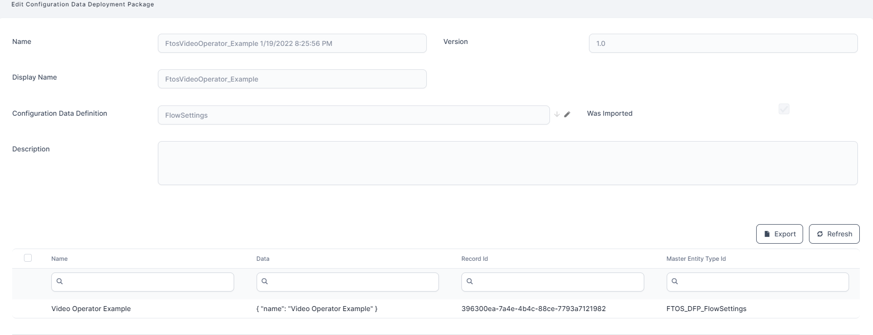Select the Display Name input
873x335 pixels.
(292, 79)
